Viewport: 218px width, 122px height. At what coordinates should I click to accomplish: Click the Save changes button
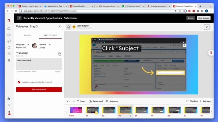click(x=204, y=18)
